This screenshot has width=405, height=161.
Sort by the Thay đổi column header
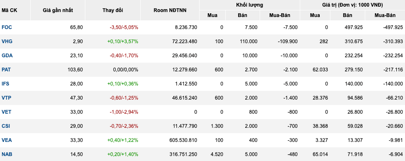[x=113, y=10]
